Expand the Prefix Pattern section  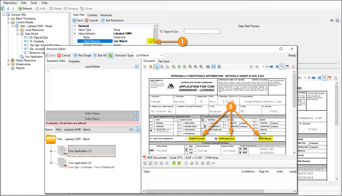point(137,113)
